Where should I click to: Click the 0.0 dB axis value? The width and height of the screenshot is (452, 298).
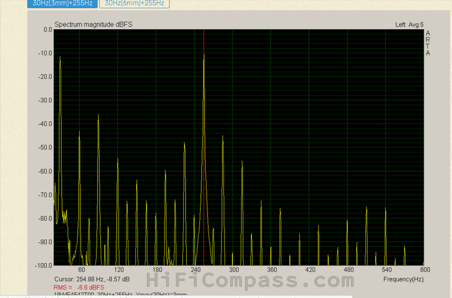[48, 30]
